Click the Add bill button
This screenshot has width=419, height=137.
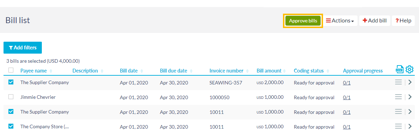(375, 21)
